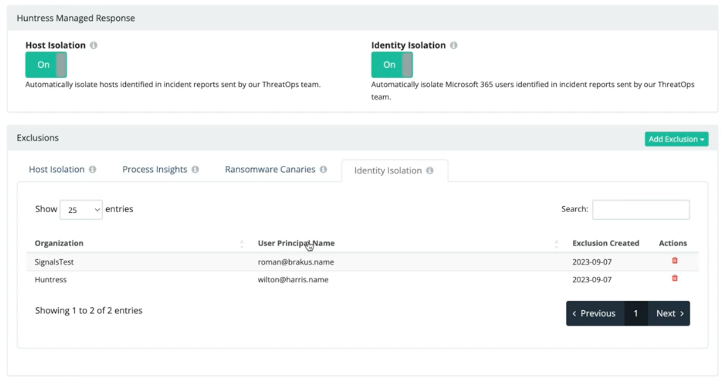726x382 pixels.
Task: Open the Show entries count dropdown
Action: point(81,210)
